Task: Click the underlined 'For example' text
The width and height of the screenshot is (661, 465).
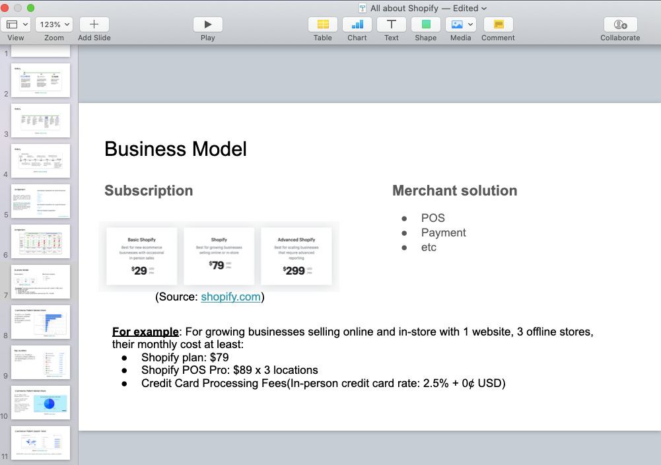Action: pos(145,332)
